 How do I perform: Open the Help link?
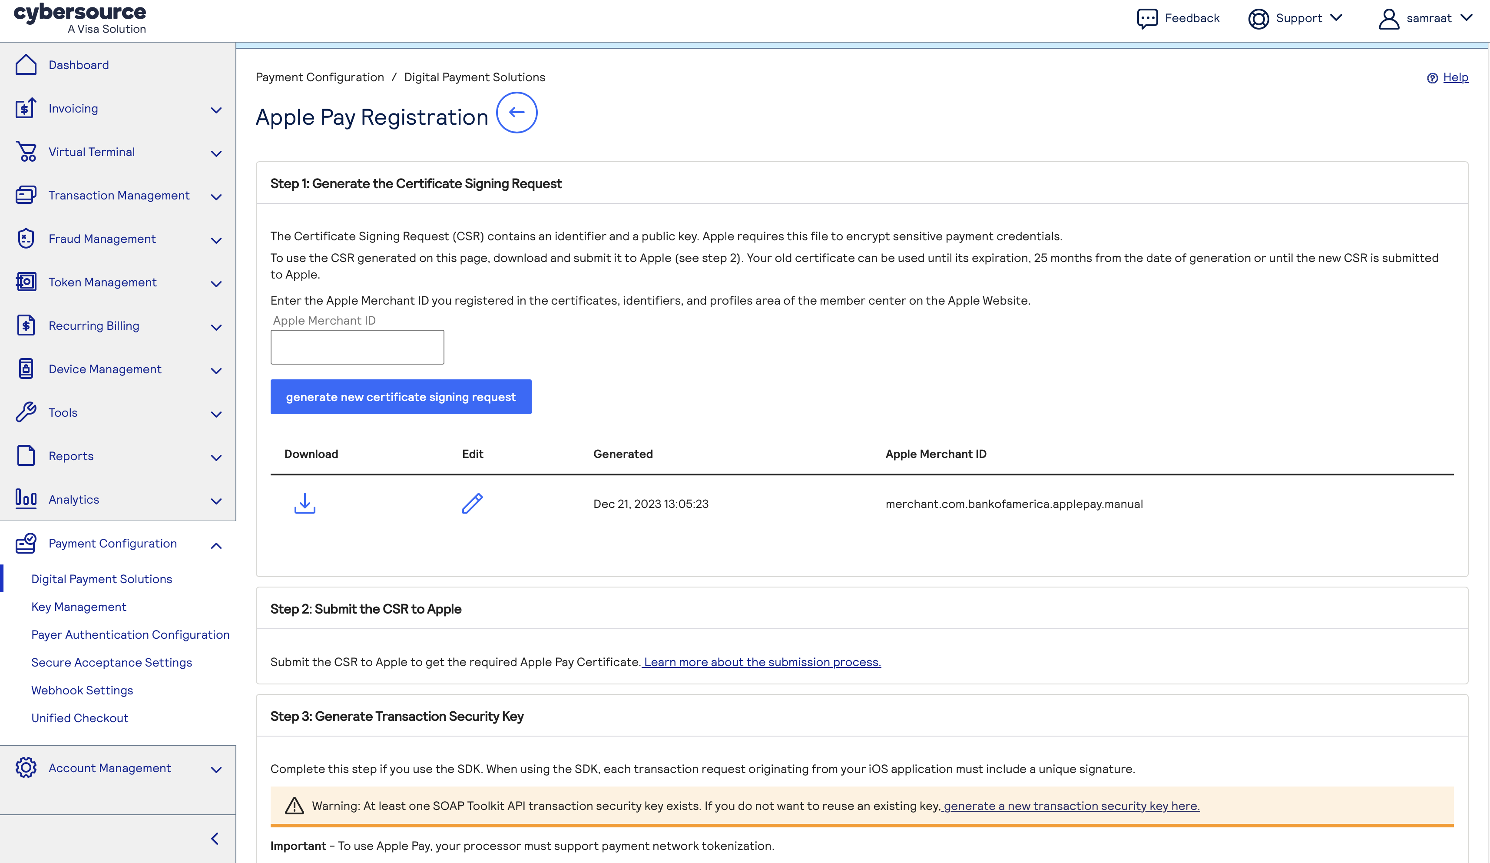[1454, 77]
